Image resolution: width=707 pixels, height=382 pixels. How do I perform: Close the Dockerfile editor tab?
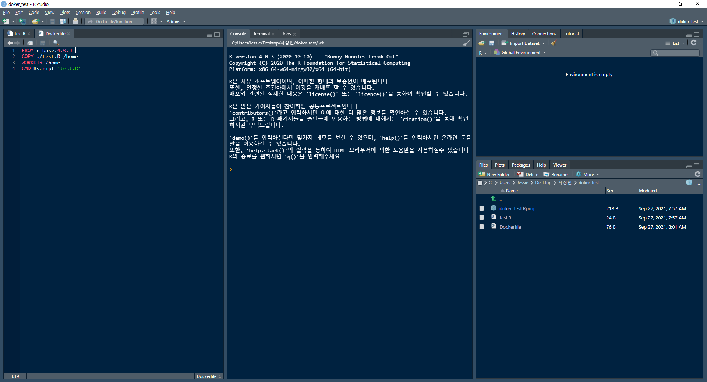pos(68,34)
